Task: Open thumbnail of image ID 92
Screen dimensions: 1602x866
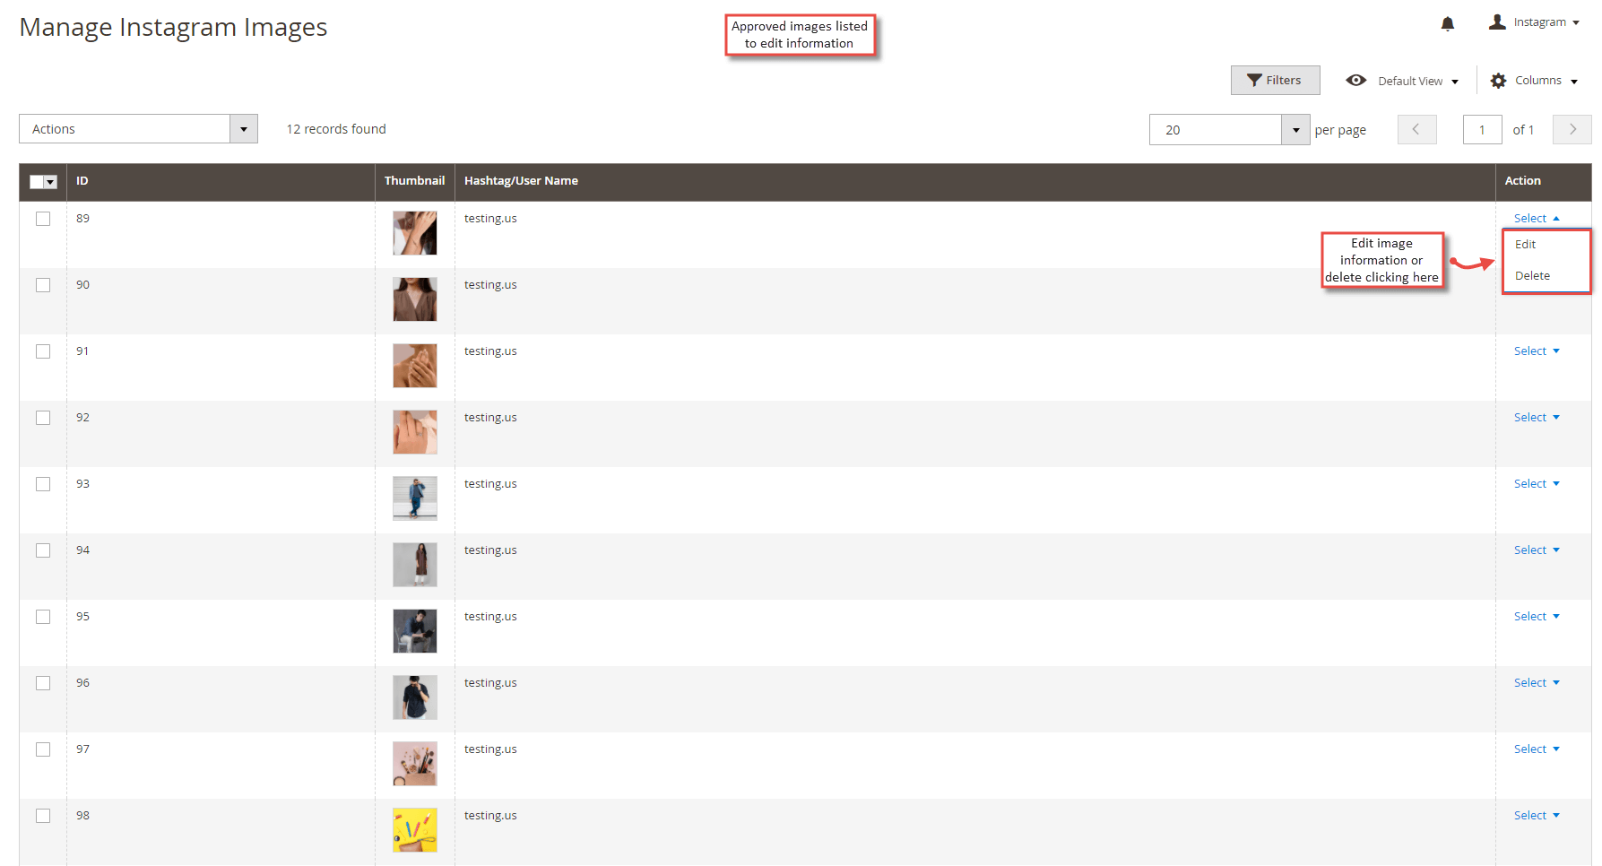Action: click(x=415, y=432)
